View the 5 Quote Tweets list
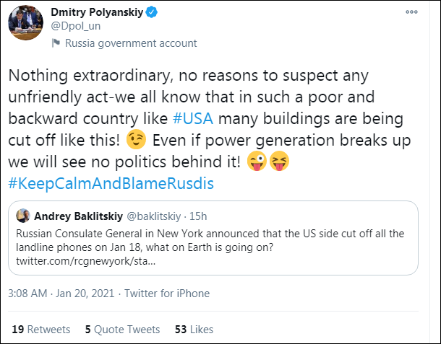The height and width of the screenshot is (344, 441). [x=122, y=330]
